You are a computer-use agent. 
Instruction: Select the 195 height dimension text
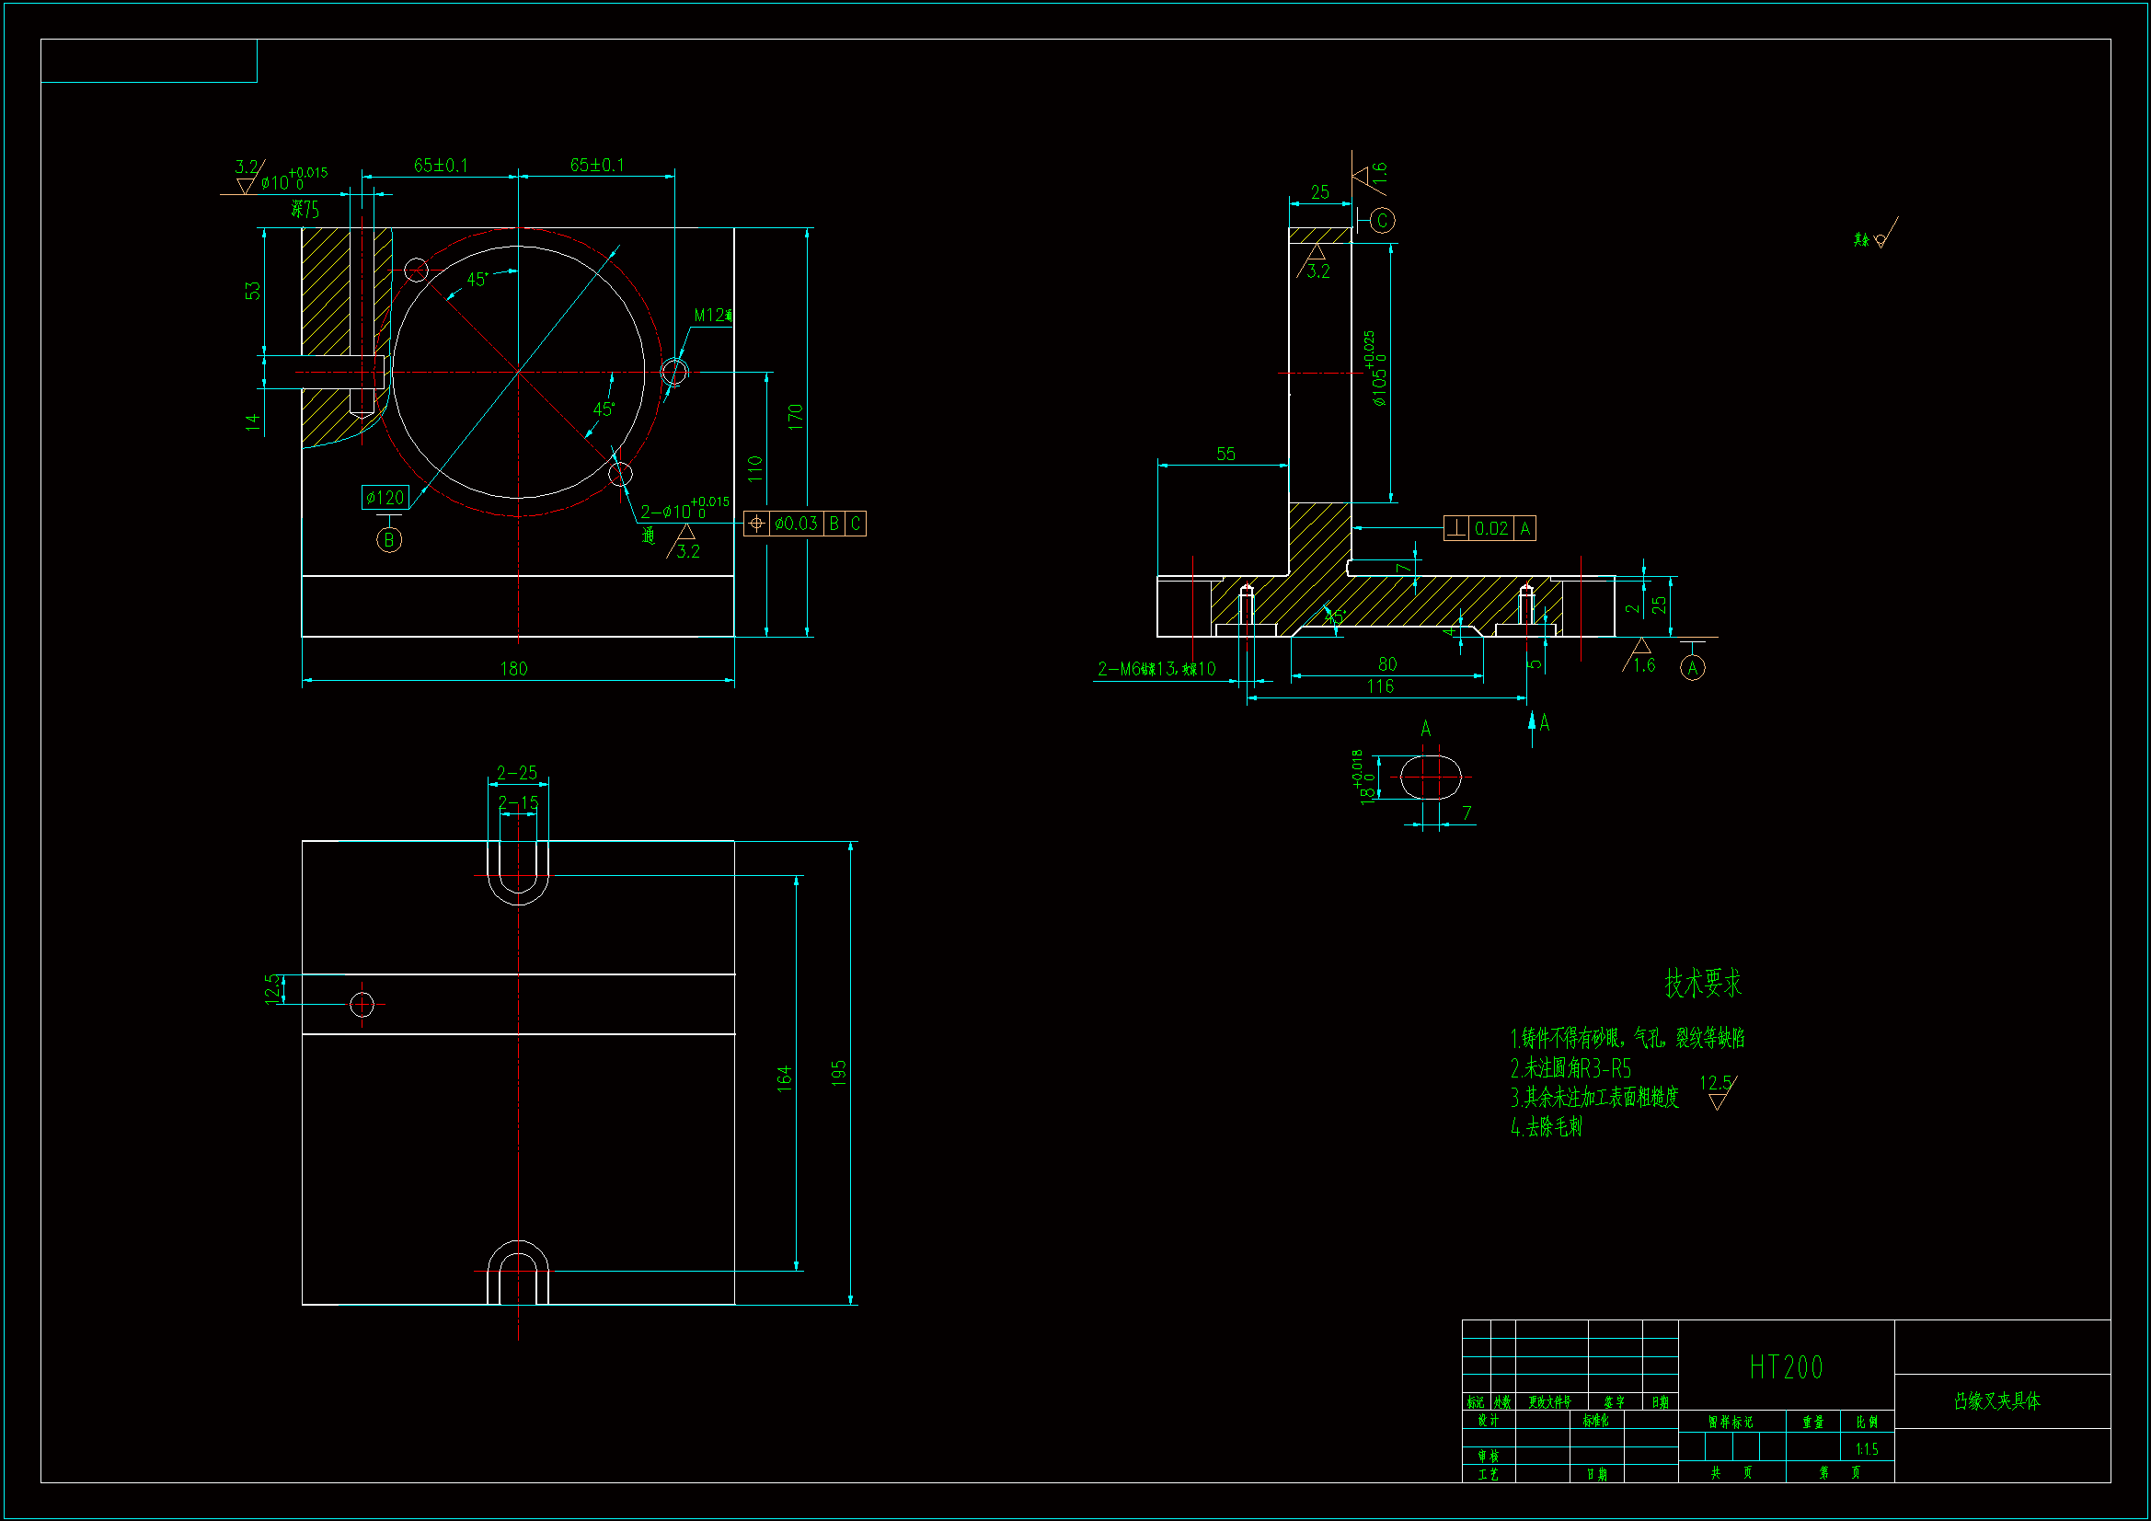click(838, 1072)
